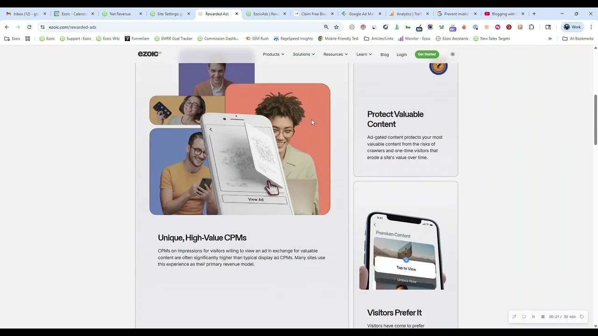
Task: Click the flame extension icon
Action: pos(464,27)
